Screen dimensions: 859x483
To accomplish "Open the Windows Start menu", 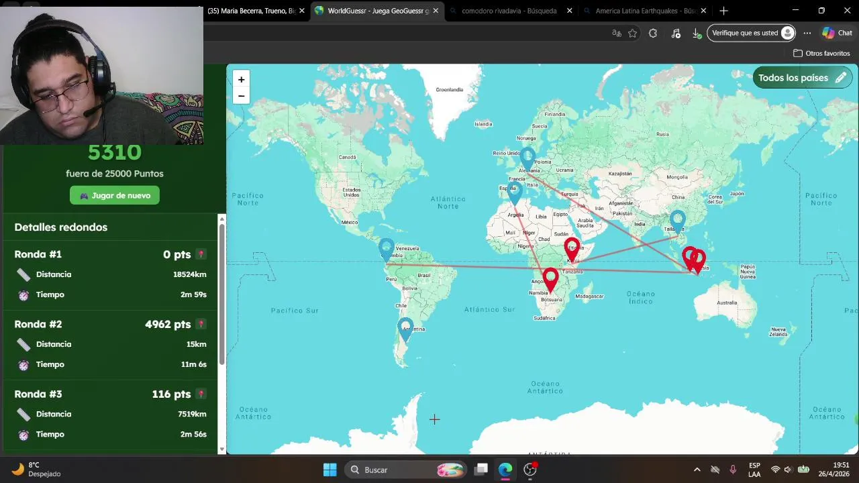I will coord(330,470).
